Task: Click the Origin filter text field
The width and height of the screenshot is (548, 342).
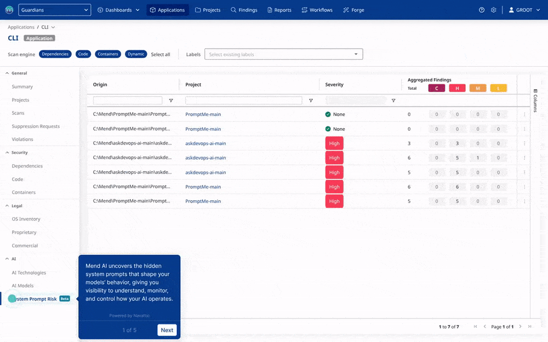Action: point(128,101)
